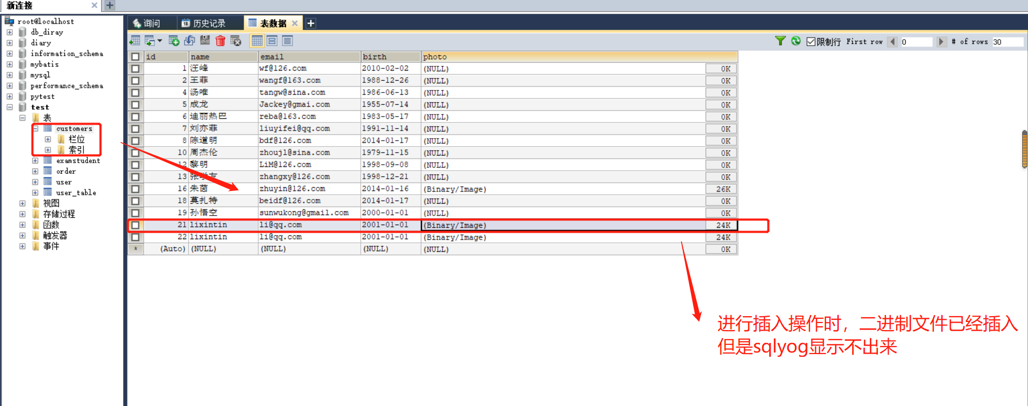Check the row checkbox for liuyifei@qq.com
This screenshot has width=1028, height=406.
[x=135, y=129]
